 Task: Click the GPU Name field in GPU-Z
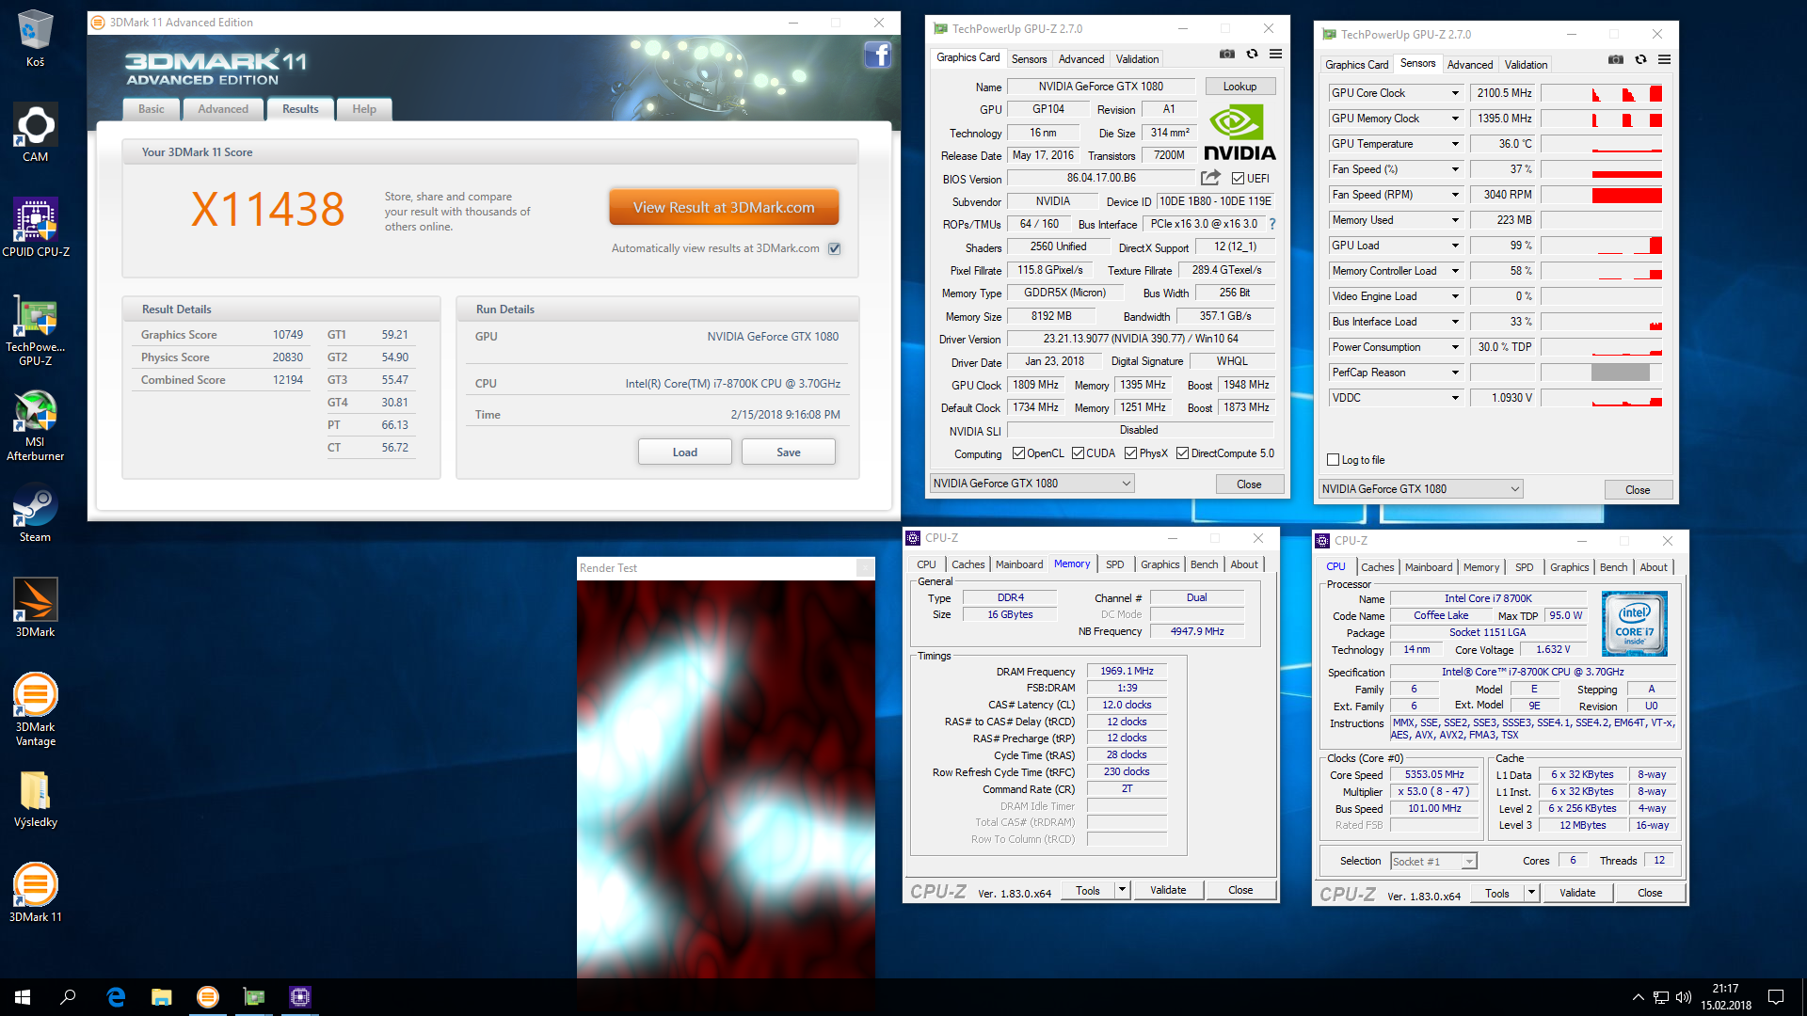pyautogui.click(x=1101, y=87)
